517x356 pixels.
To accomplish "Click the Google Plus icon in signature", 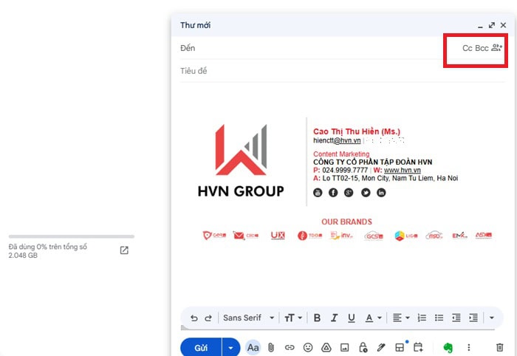I will tap(349, 193).
